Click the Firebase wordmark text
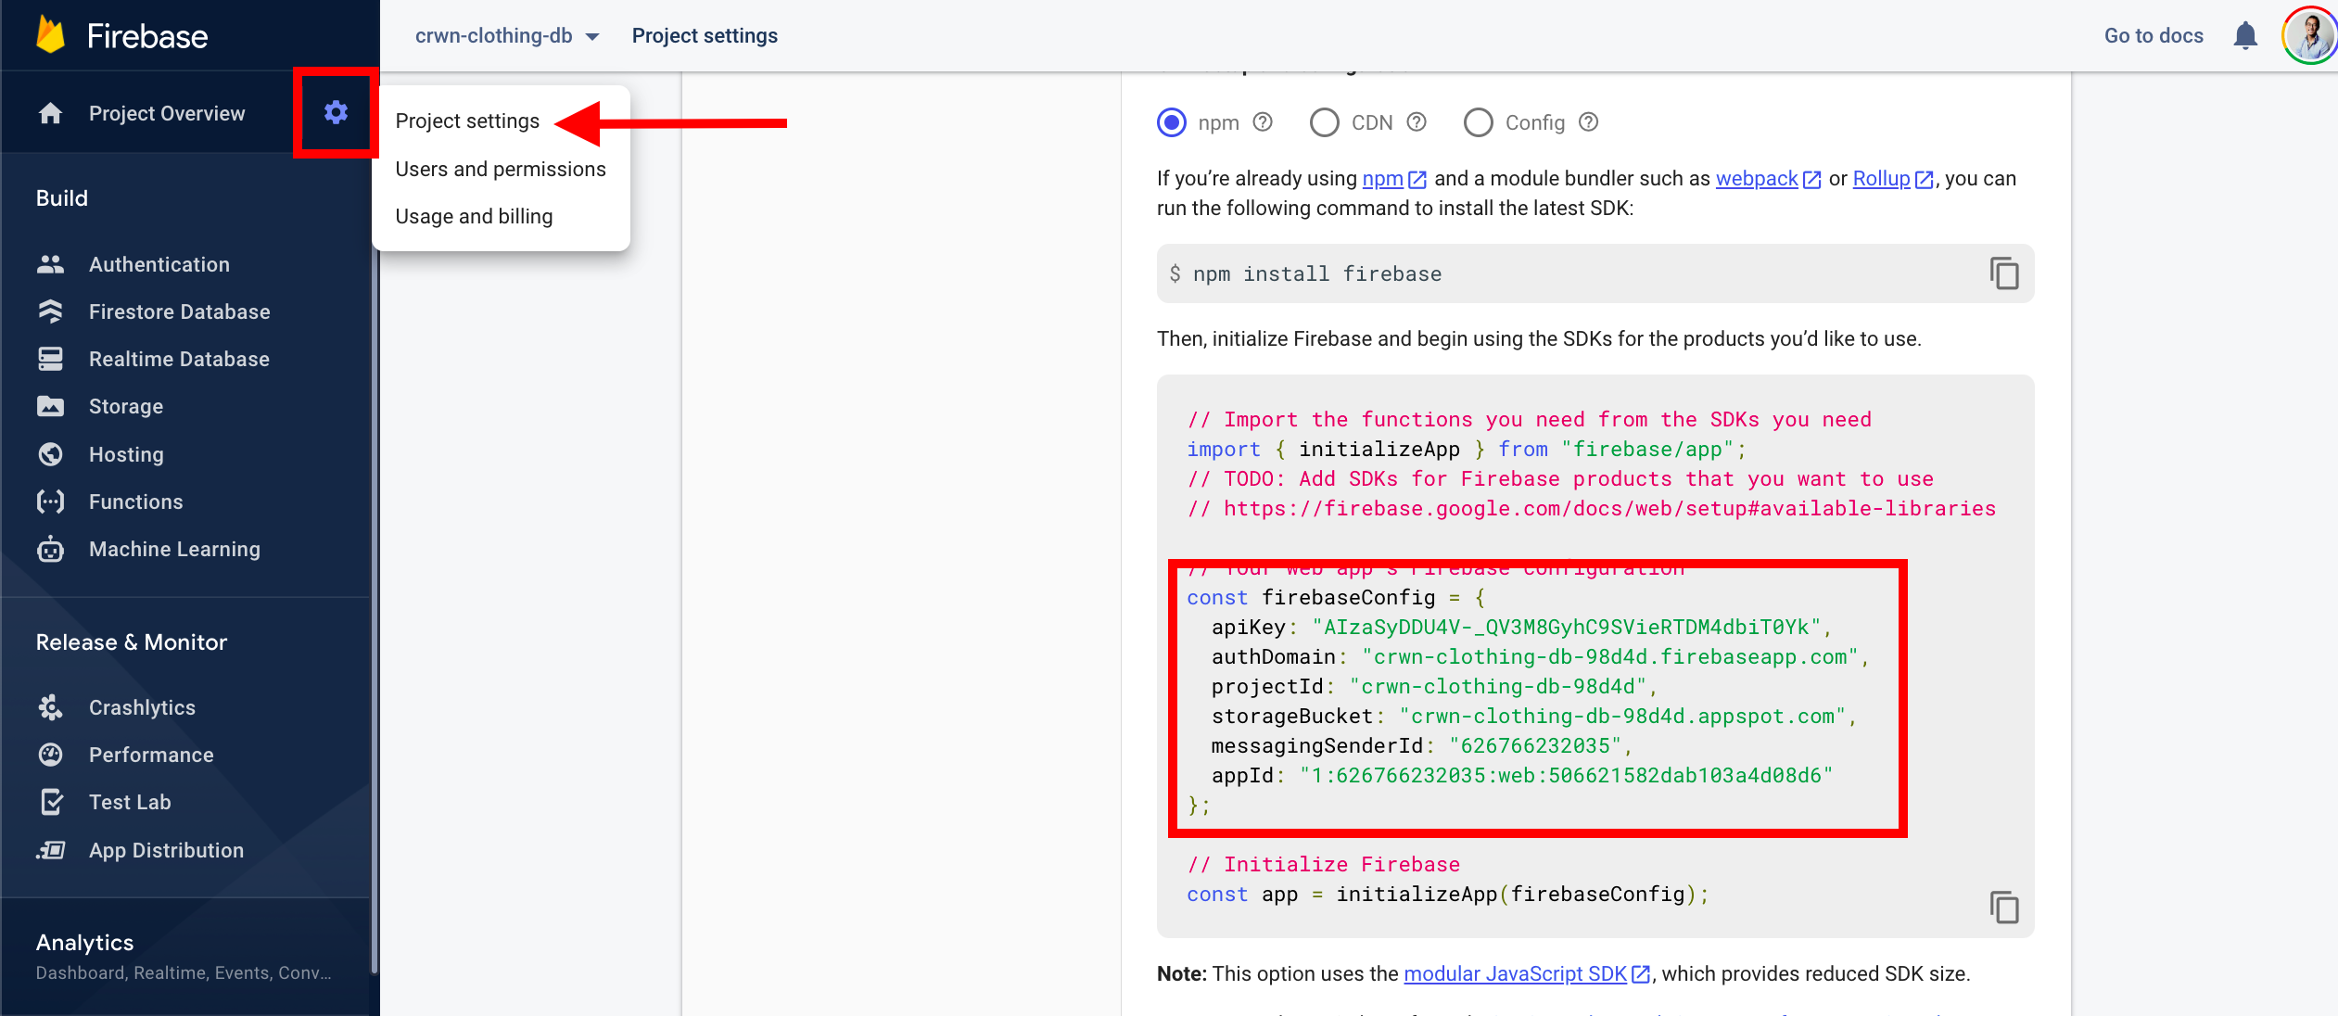 coord(147,36)
